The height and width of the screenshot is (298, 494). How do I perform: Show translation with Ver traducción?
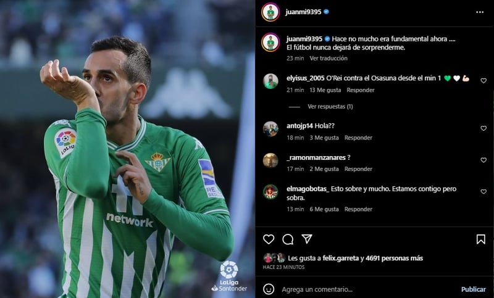329,58
